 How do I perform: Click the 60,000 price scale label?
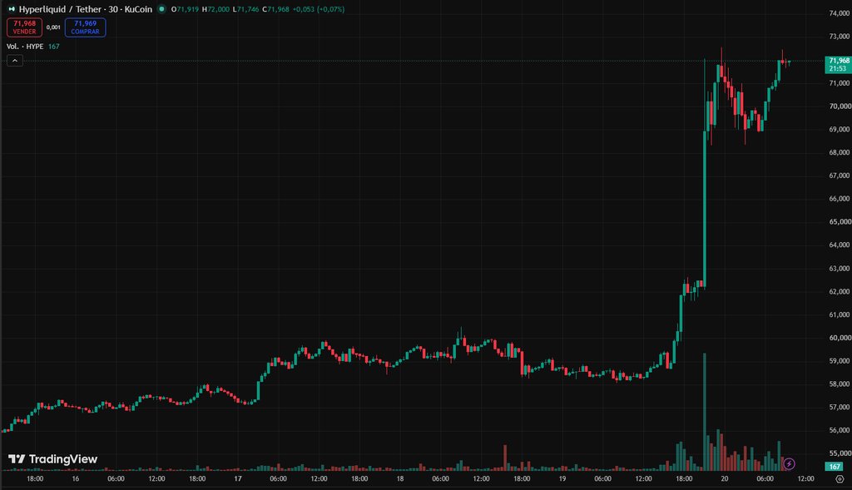coord(840,338)
